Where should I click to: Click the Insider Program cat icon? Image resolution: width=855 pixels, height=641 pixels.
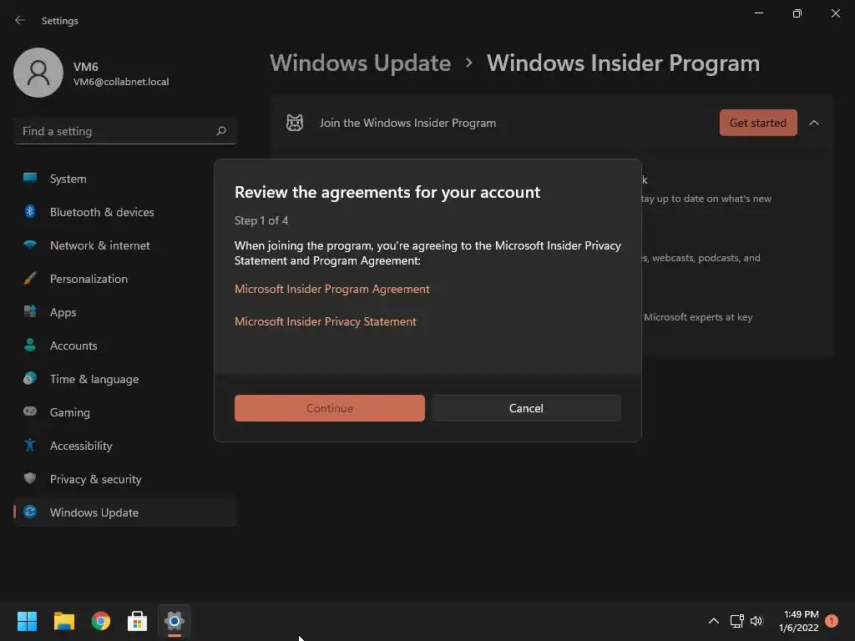coord(295,123)
